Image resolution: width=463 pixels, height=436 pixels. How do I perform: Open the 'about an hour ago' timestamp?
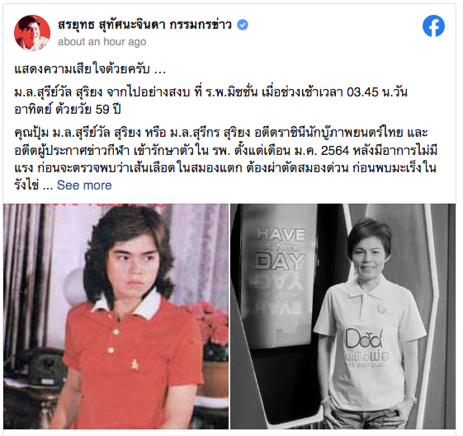click(x=102, y=42)
